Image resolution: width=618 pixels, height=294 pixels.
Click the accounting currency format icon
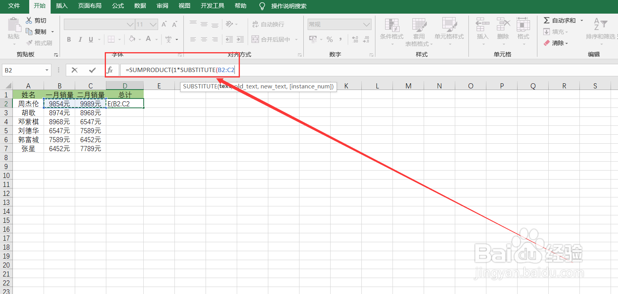click(313, 39)
